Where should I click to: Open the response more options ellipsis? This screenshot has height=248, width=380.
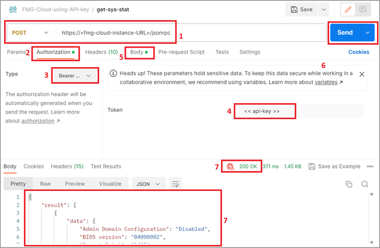371,167
